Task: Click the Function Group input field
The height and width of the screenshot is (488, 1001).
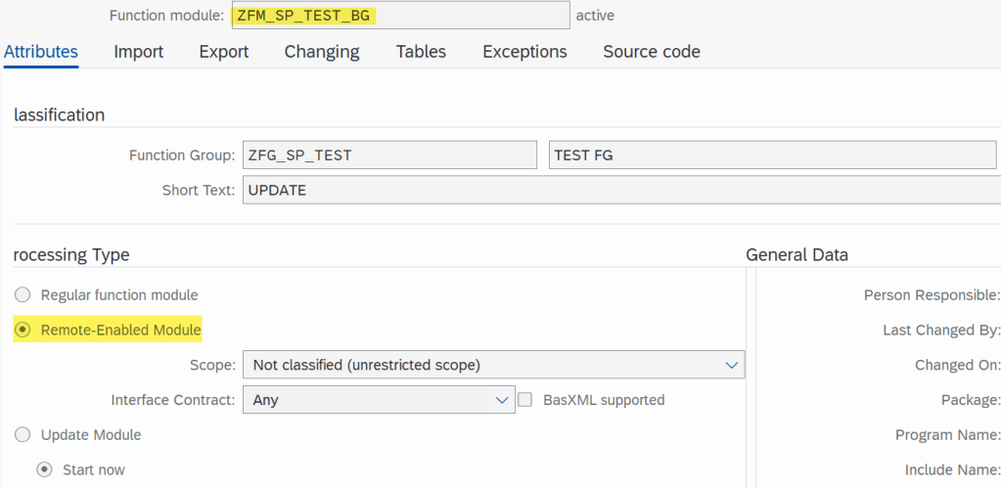Action: [x=389, y=155]
